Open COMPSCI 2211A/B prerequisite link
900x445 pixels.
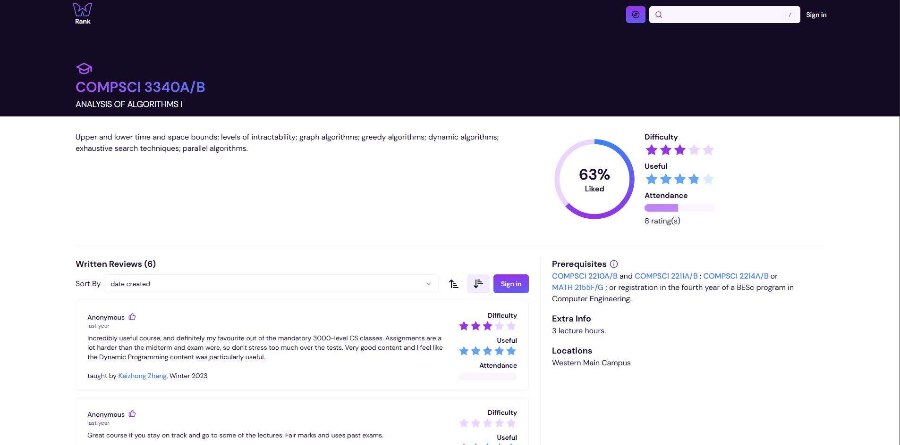666,276
